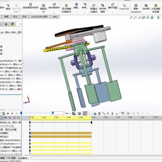Click the 爆炸视图 exploded view tool

113,6
